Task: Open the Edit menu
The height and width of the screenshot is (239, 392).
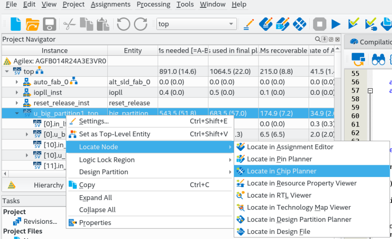Action: click(29, 4)
